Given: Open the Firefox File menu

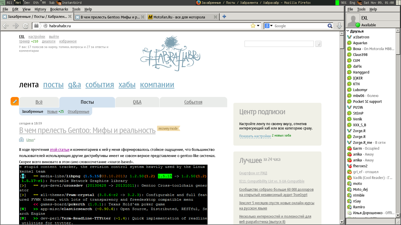Looking at the screenshot, I should [5, 9].
